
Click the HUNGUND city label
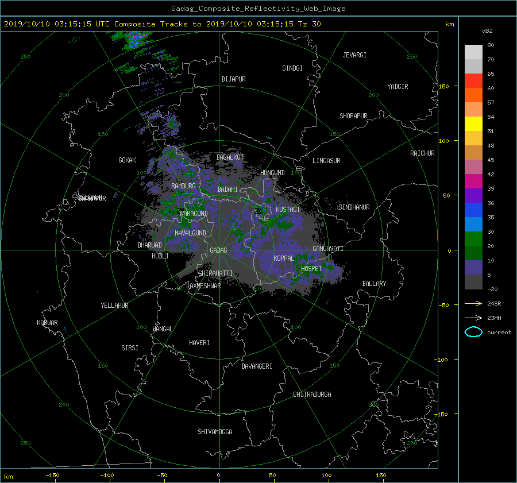pos(272,173)
